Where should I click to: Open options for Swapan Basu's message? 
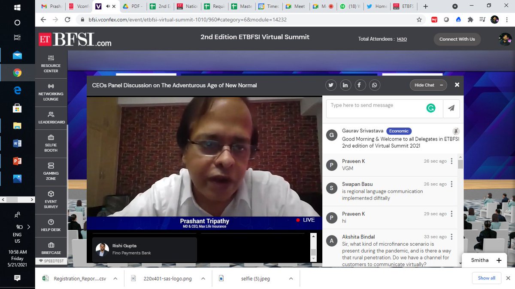451,184
